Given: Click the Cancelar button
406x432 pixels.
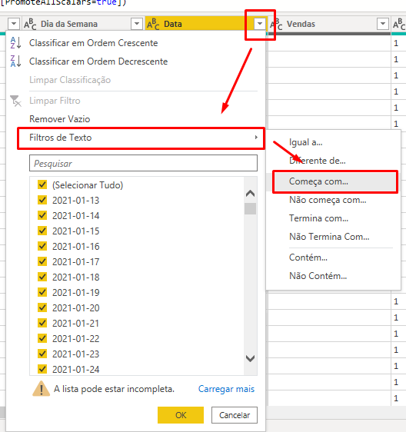Looking at the screenshot, I should tap(235, 415).
